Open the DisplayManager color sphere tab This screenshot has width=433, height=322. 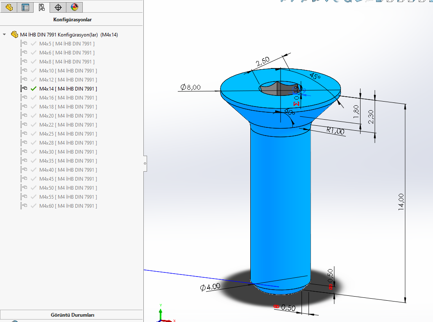[74, 7]
